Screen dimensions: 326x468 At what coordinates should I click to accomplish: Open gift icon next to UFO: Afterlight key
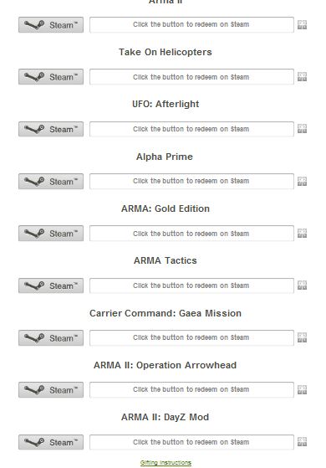click(302, 129)
